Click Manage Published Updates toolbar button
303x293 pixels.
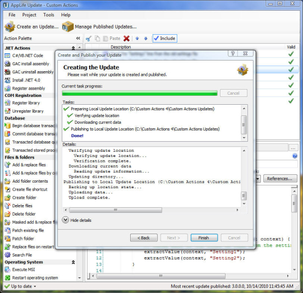coord(99,27)
